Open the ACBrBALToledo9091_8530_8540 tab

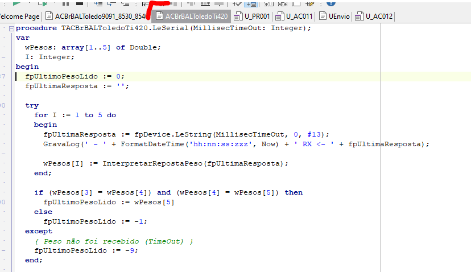97,17
